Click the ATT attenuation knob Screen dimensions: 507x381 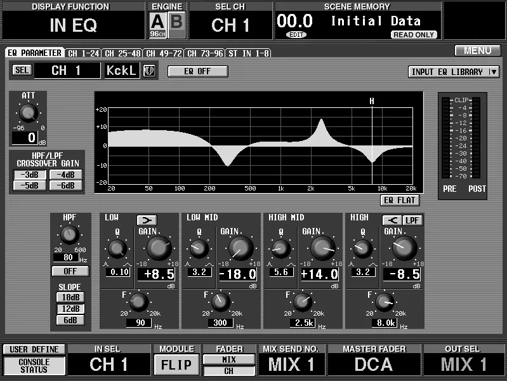[29, 113]
